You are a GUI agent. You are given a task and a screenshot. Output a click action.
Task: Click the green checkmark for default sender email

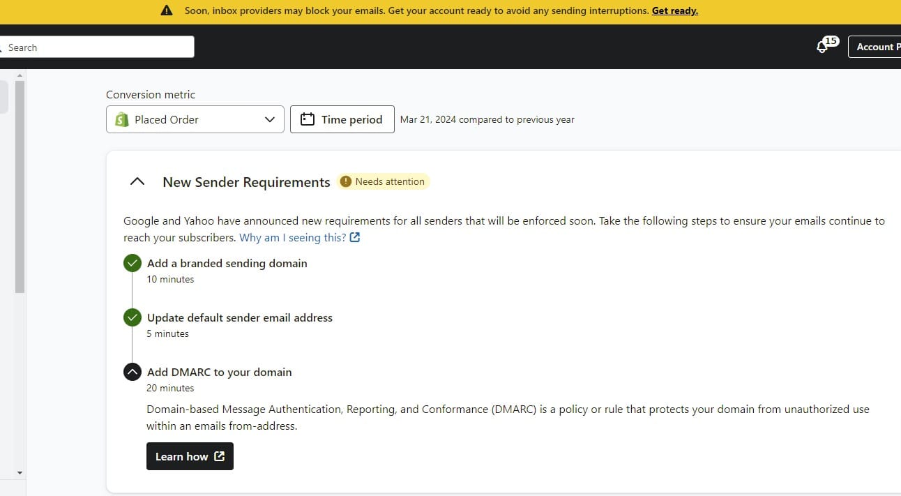(132, 317)
